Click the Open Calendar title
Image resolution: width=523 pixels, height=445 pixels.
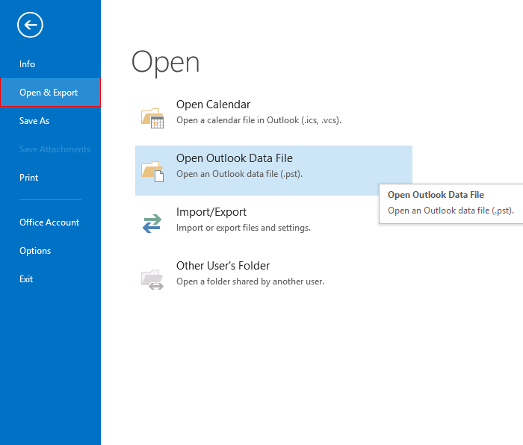click(213, 105)
